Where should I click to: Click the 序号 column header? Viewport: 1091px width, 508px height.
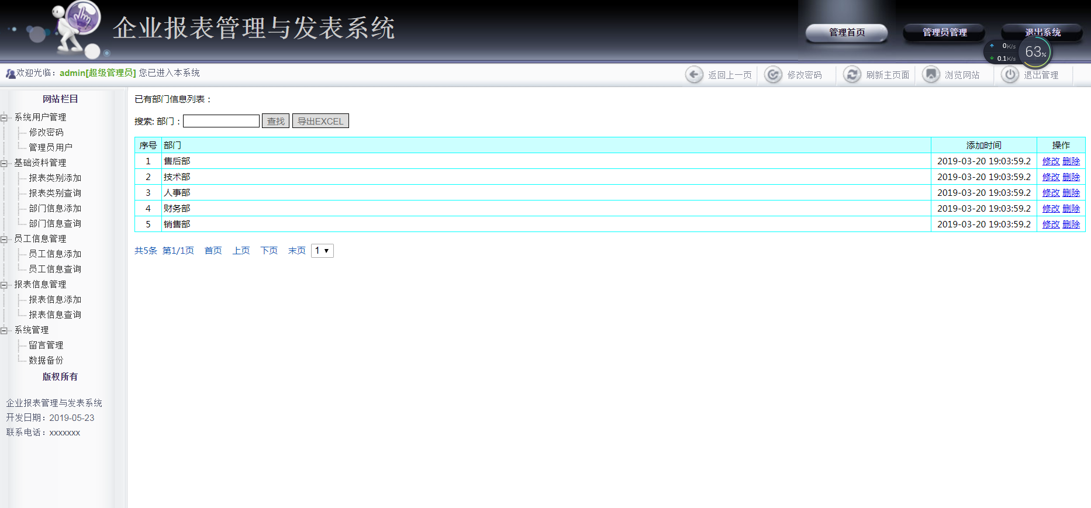click(x=148, y=146)
